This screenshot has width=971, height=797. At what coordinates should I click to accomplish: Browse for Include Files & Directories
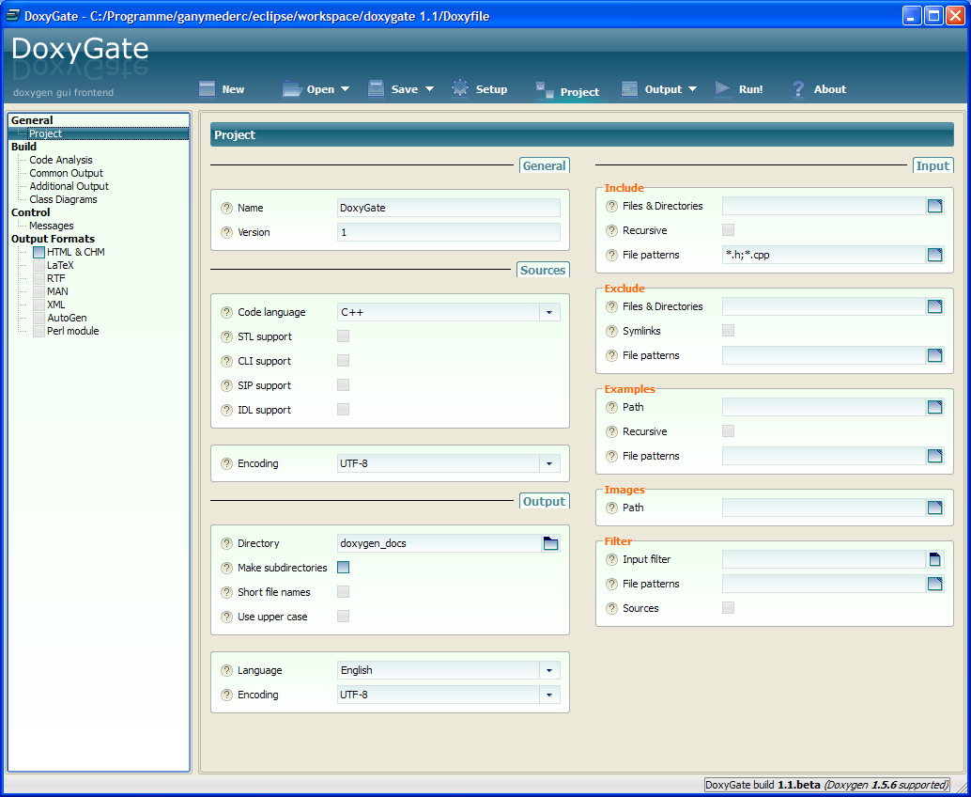(x=934, y=206)
